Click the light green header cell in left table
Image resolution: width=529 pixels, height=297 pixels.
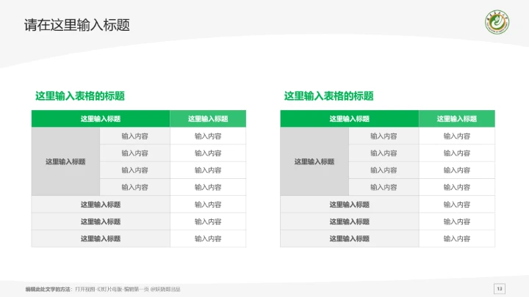[208, 119]
